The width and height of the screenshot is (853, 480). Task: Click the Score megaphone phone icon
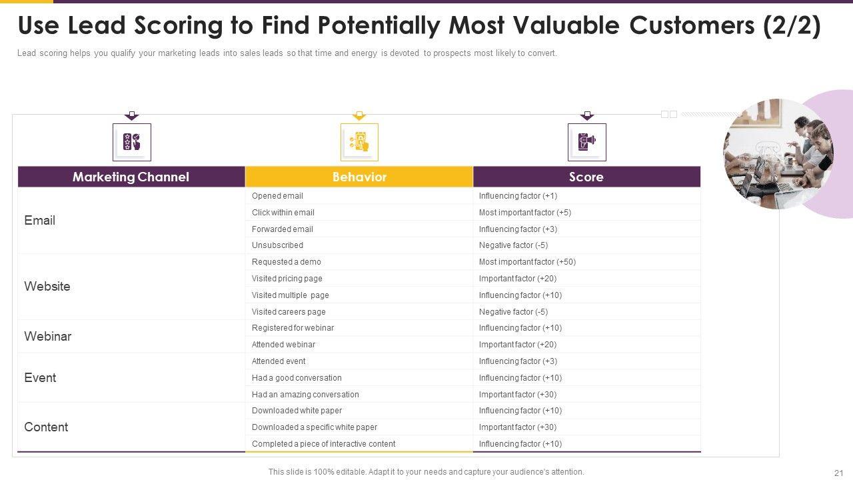coord(586,142)
